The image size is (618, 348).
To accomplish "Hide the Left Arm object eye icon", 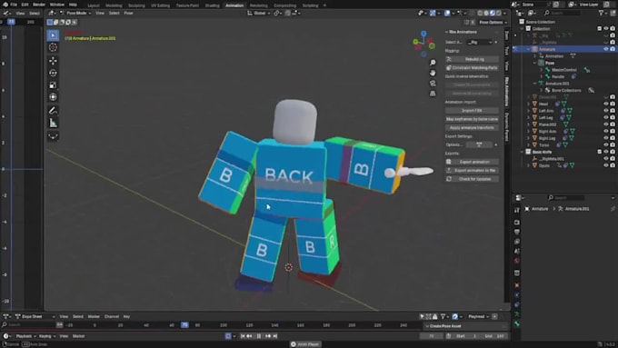I will coord(606,111).
